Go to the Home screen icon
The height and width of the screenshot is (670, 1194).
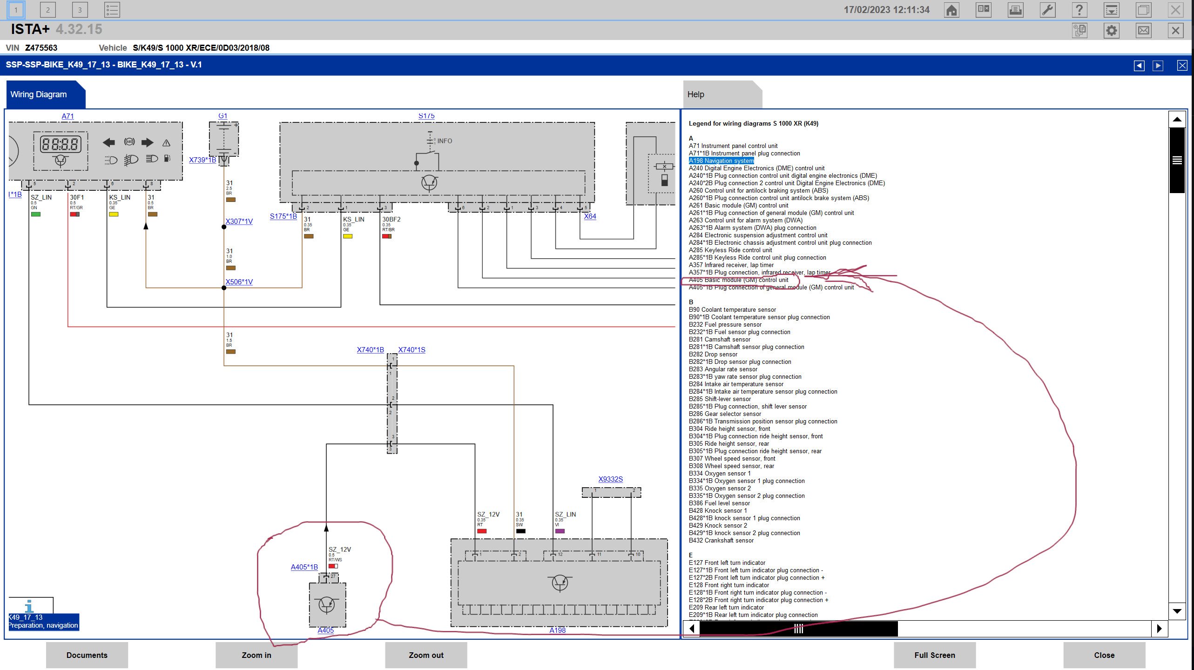[951, 10]
